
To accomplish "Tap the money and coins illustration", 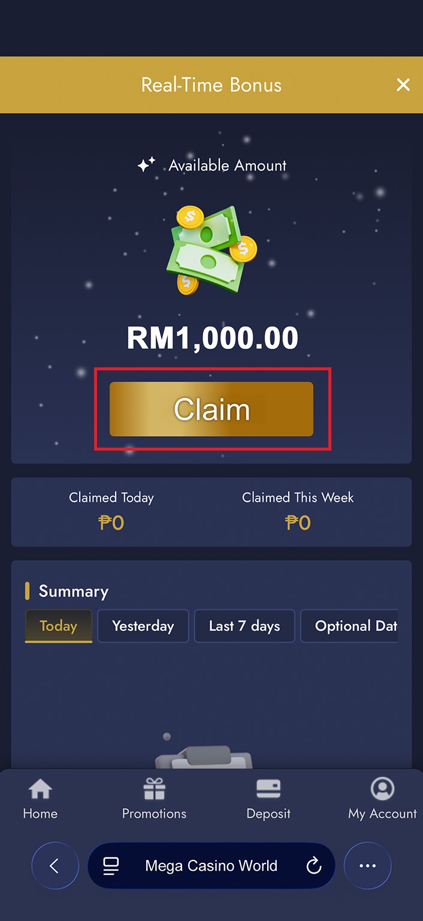I will pos(211,249).
